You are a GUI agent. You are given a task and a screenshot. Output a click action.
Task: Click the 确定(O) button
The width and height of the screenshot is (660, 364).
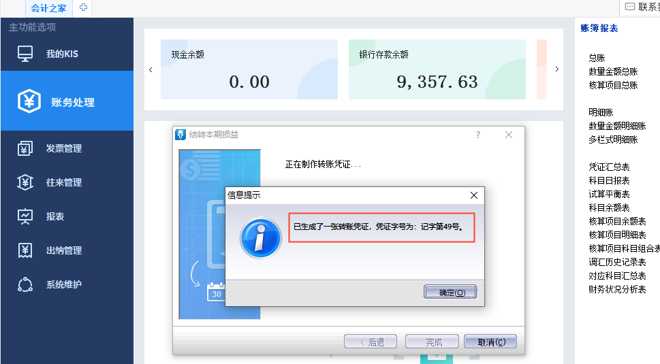click(450, 292)
